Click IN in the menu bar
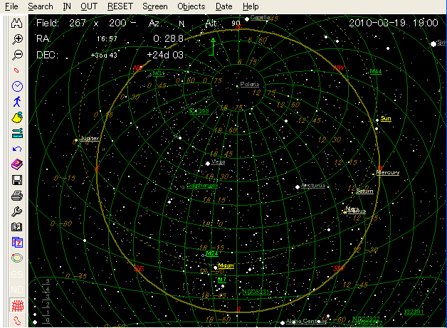This screenshot has height=328, width=447. pos(67,6)
